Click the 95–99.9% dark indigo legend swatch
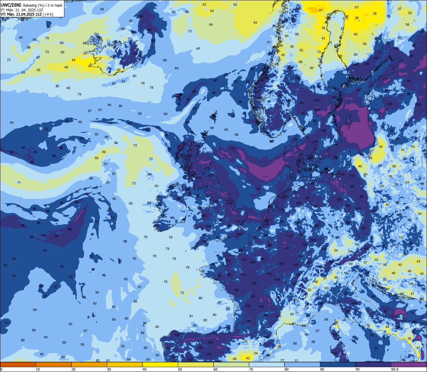Viewport: 427px width, 372px height. click(373, 364)
